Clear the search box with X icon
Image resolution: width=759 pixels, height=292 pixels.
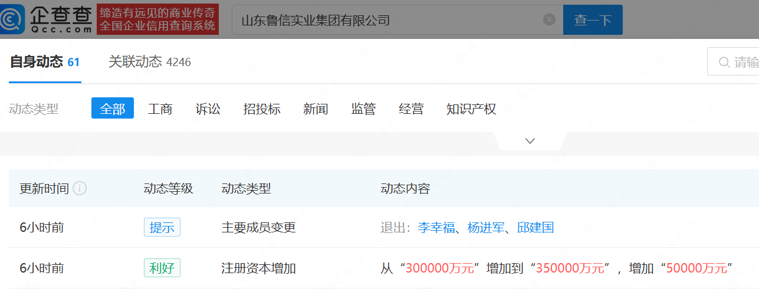click(549, 20)
